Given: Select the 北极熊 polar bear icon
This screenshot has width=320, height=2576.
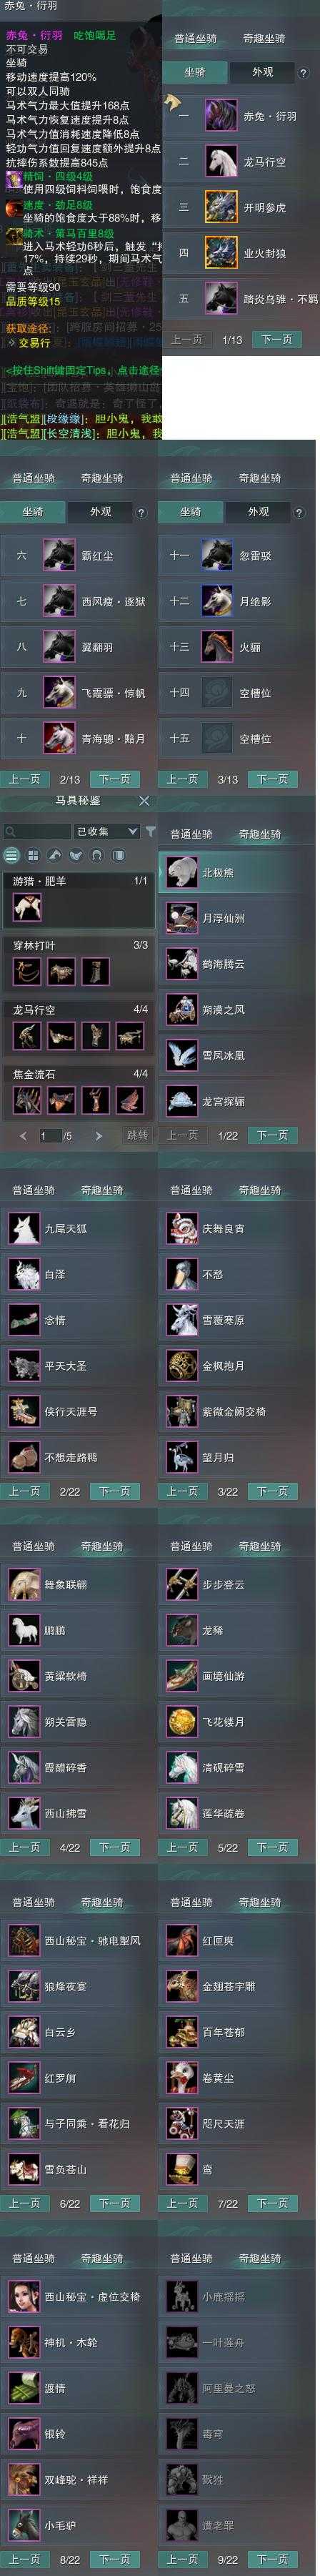Looking at the screenshot, I should tap(182, 872).
